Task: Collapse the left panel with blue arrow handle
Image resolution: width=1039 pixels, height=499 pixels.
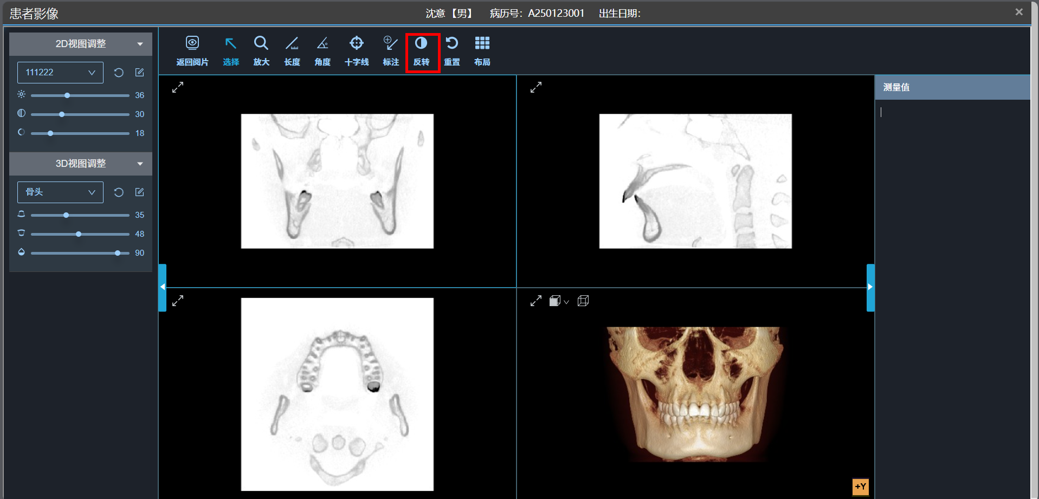Action: (162, 287)
